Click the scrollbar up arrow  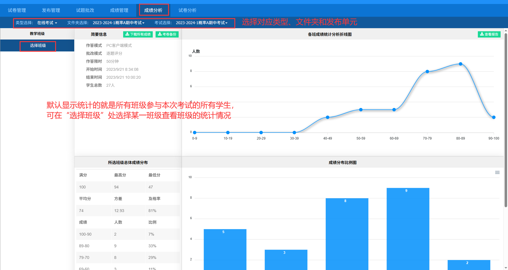pos(506,30)
